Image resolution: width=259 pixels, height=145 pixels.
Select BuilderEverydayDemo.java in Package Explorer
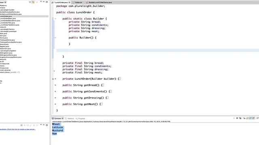pyautogui.click(x=10, y=12)
